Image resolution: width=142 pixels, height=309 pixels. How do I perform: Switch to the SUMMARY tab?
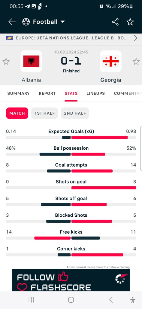click(x=18, y=94)
